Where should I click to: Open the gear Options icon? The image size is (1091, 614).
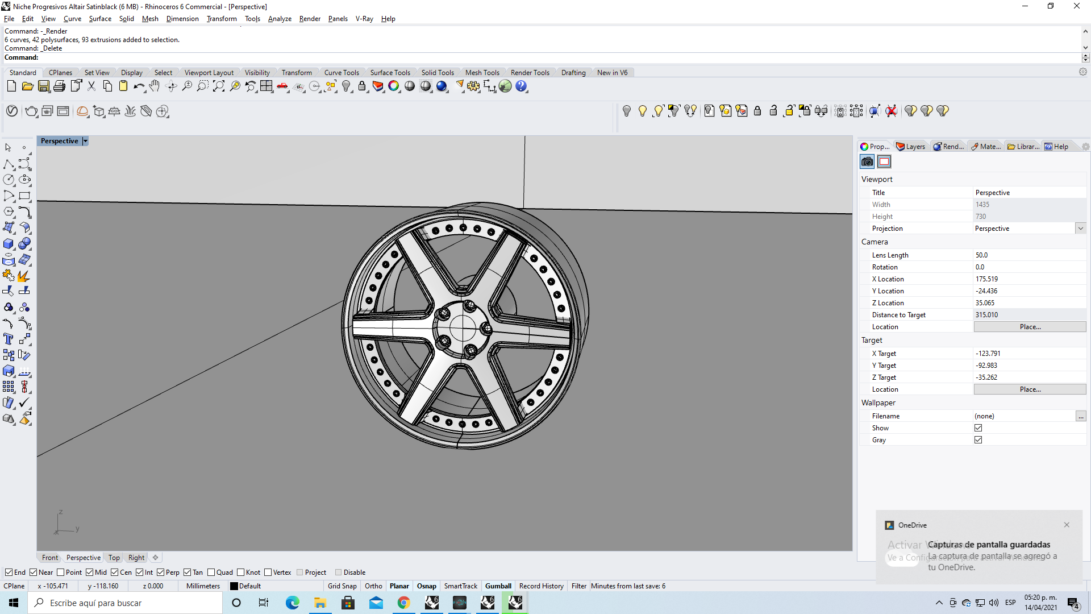473,86
